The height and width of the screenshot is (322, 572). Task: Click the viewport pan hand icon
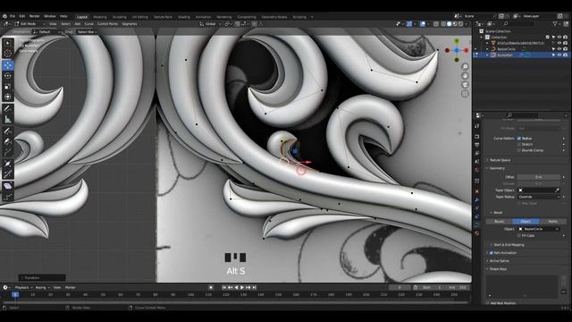pos(465,75)
